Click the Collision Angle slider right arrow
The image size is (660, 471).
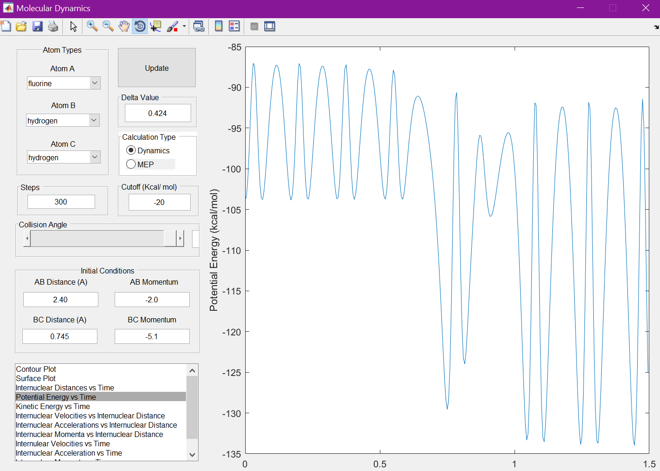pos(180,239)
